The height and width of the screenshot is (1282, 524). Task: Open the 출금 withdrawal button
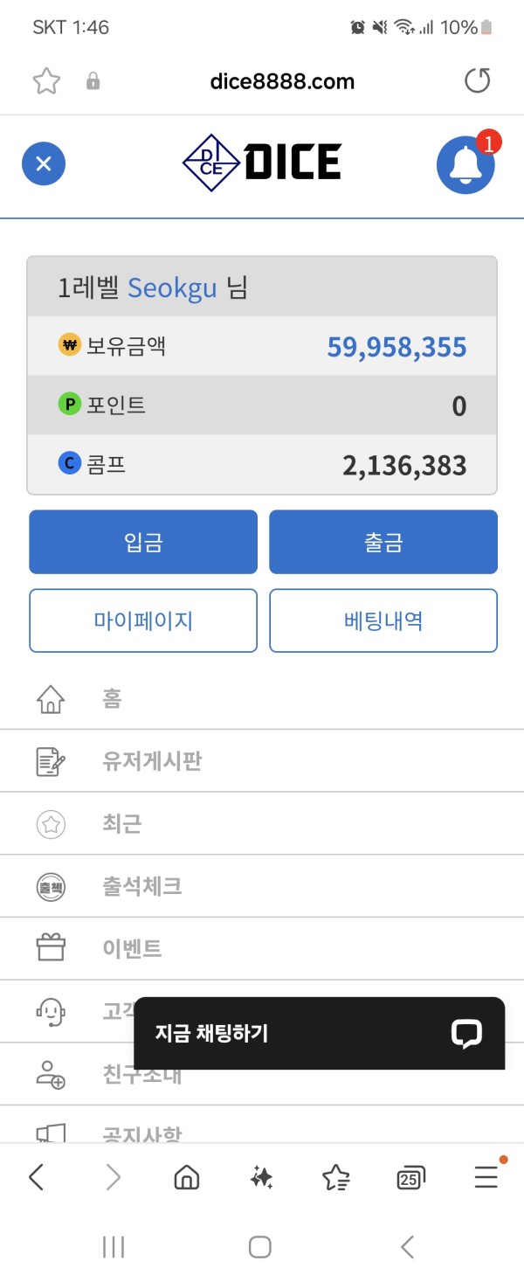[x=383, y=542]
